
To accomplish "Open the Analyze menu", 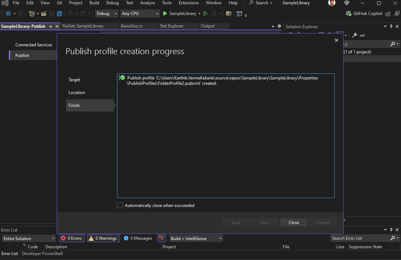I will (148, 3).
